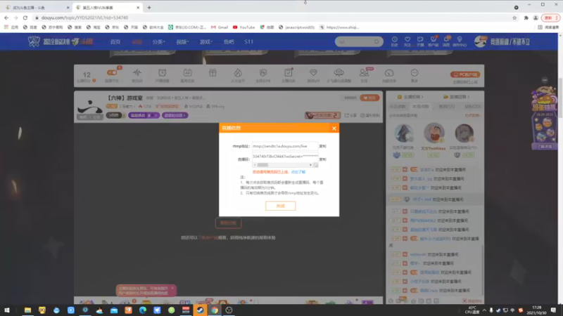The width and height of the screenshot is (563, 316).
Task: Click the gift box icon in streamer toolbar
Action: (x=213, y=73)
